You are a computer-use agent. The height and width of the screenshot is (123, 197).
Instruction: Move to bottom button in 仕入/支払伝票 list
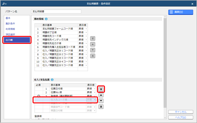pyautogui.click(x=101, y=107)
